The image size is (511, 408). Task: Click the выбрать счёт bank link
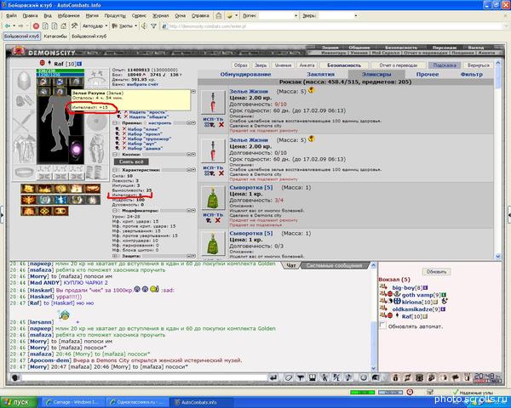pos(141,84)
